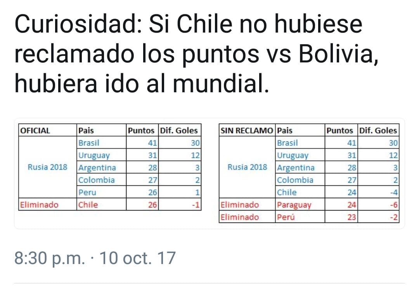The width and height of the screenshot is (419, 290).
Task: Click the SIN RECLAMO header cell
Action: tap(247, 131)
